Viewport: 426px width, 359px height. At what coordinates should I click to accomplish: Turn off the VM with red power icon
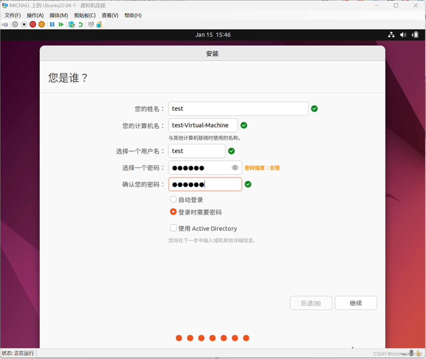pos(33,24)
